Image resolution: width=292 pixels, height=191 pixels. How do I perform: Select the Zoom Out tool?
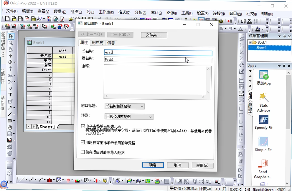pos(11,49)
